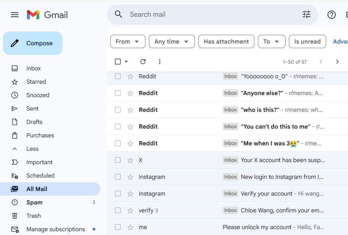The width and height of the screenshot is (348, 235).
Task: Open the To filter dropdown
Action: coord(271,41)
